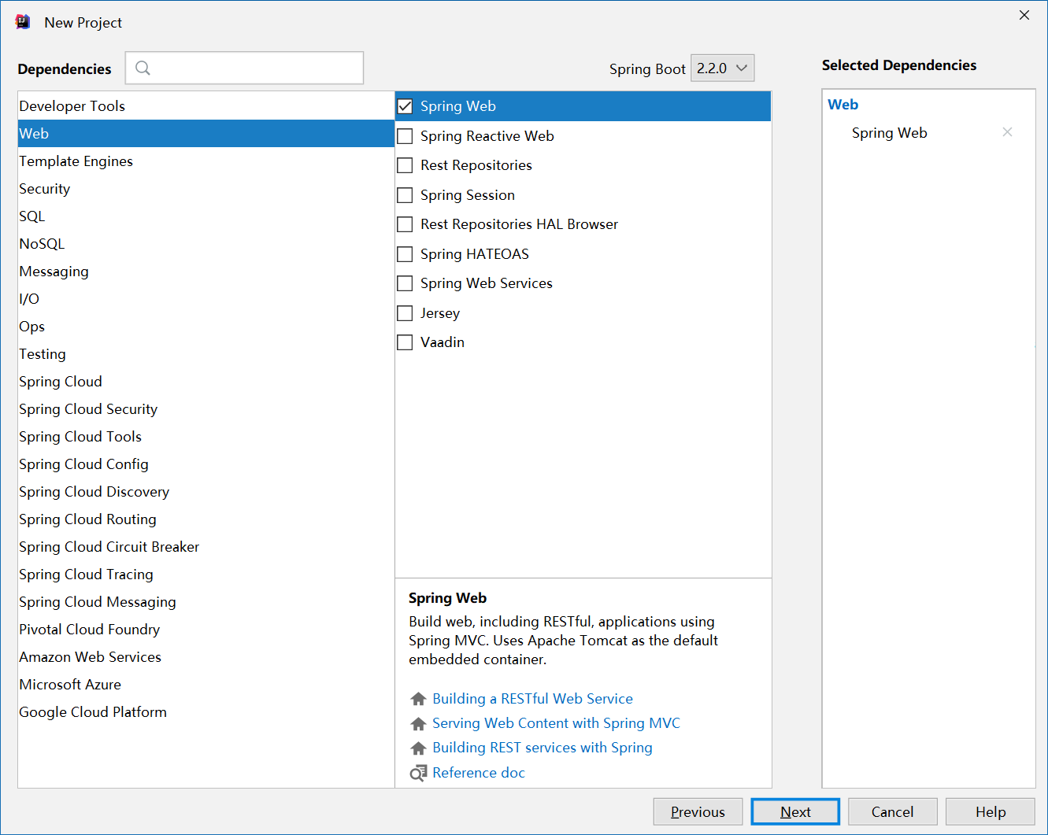
Task: Select Spring Cloud Tools category
Action: [x=206, y=437]
